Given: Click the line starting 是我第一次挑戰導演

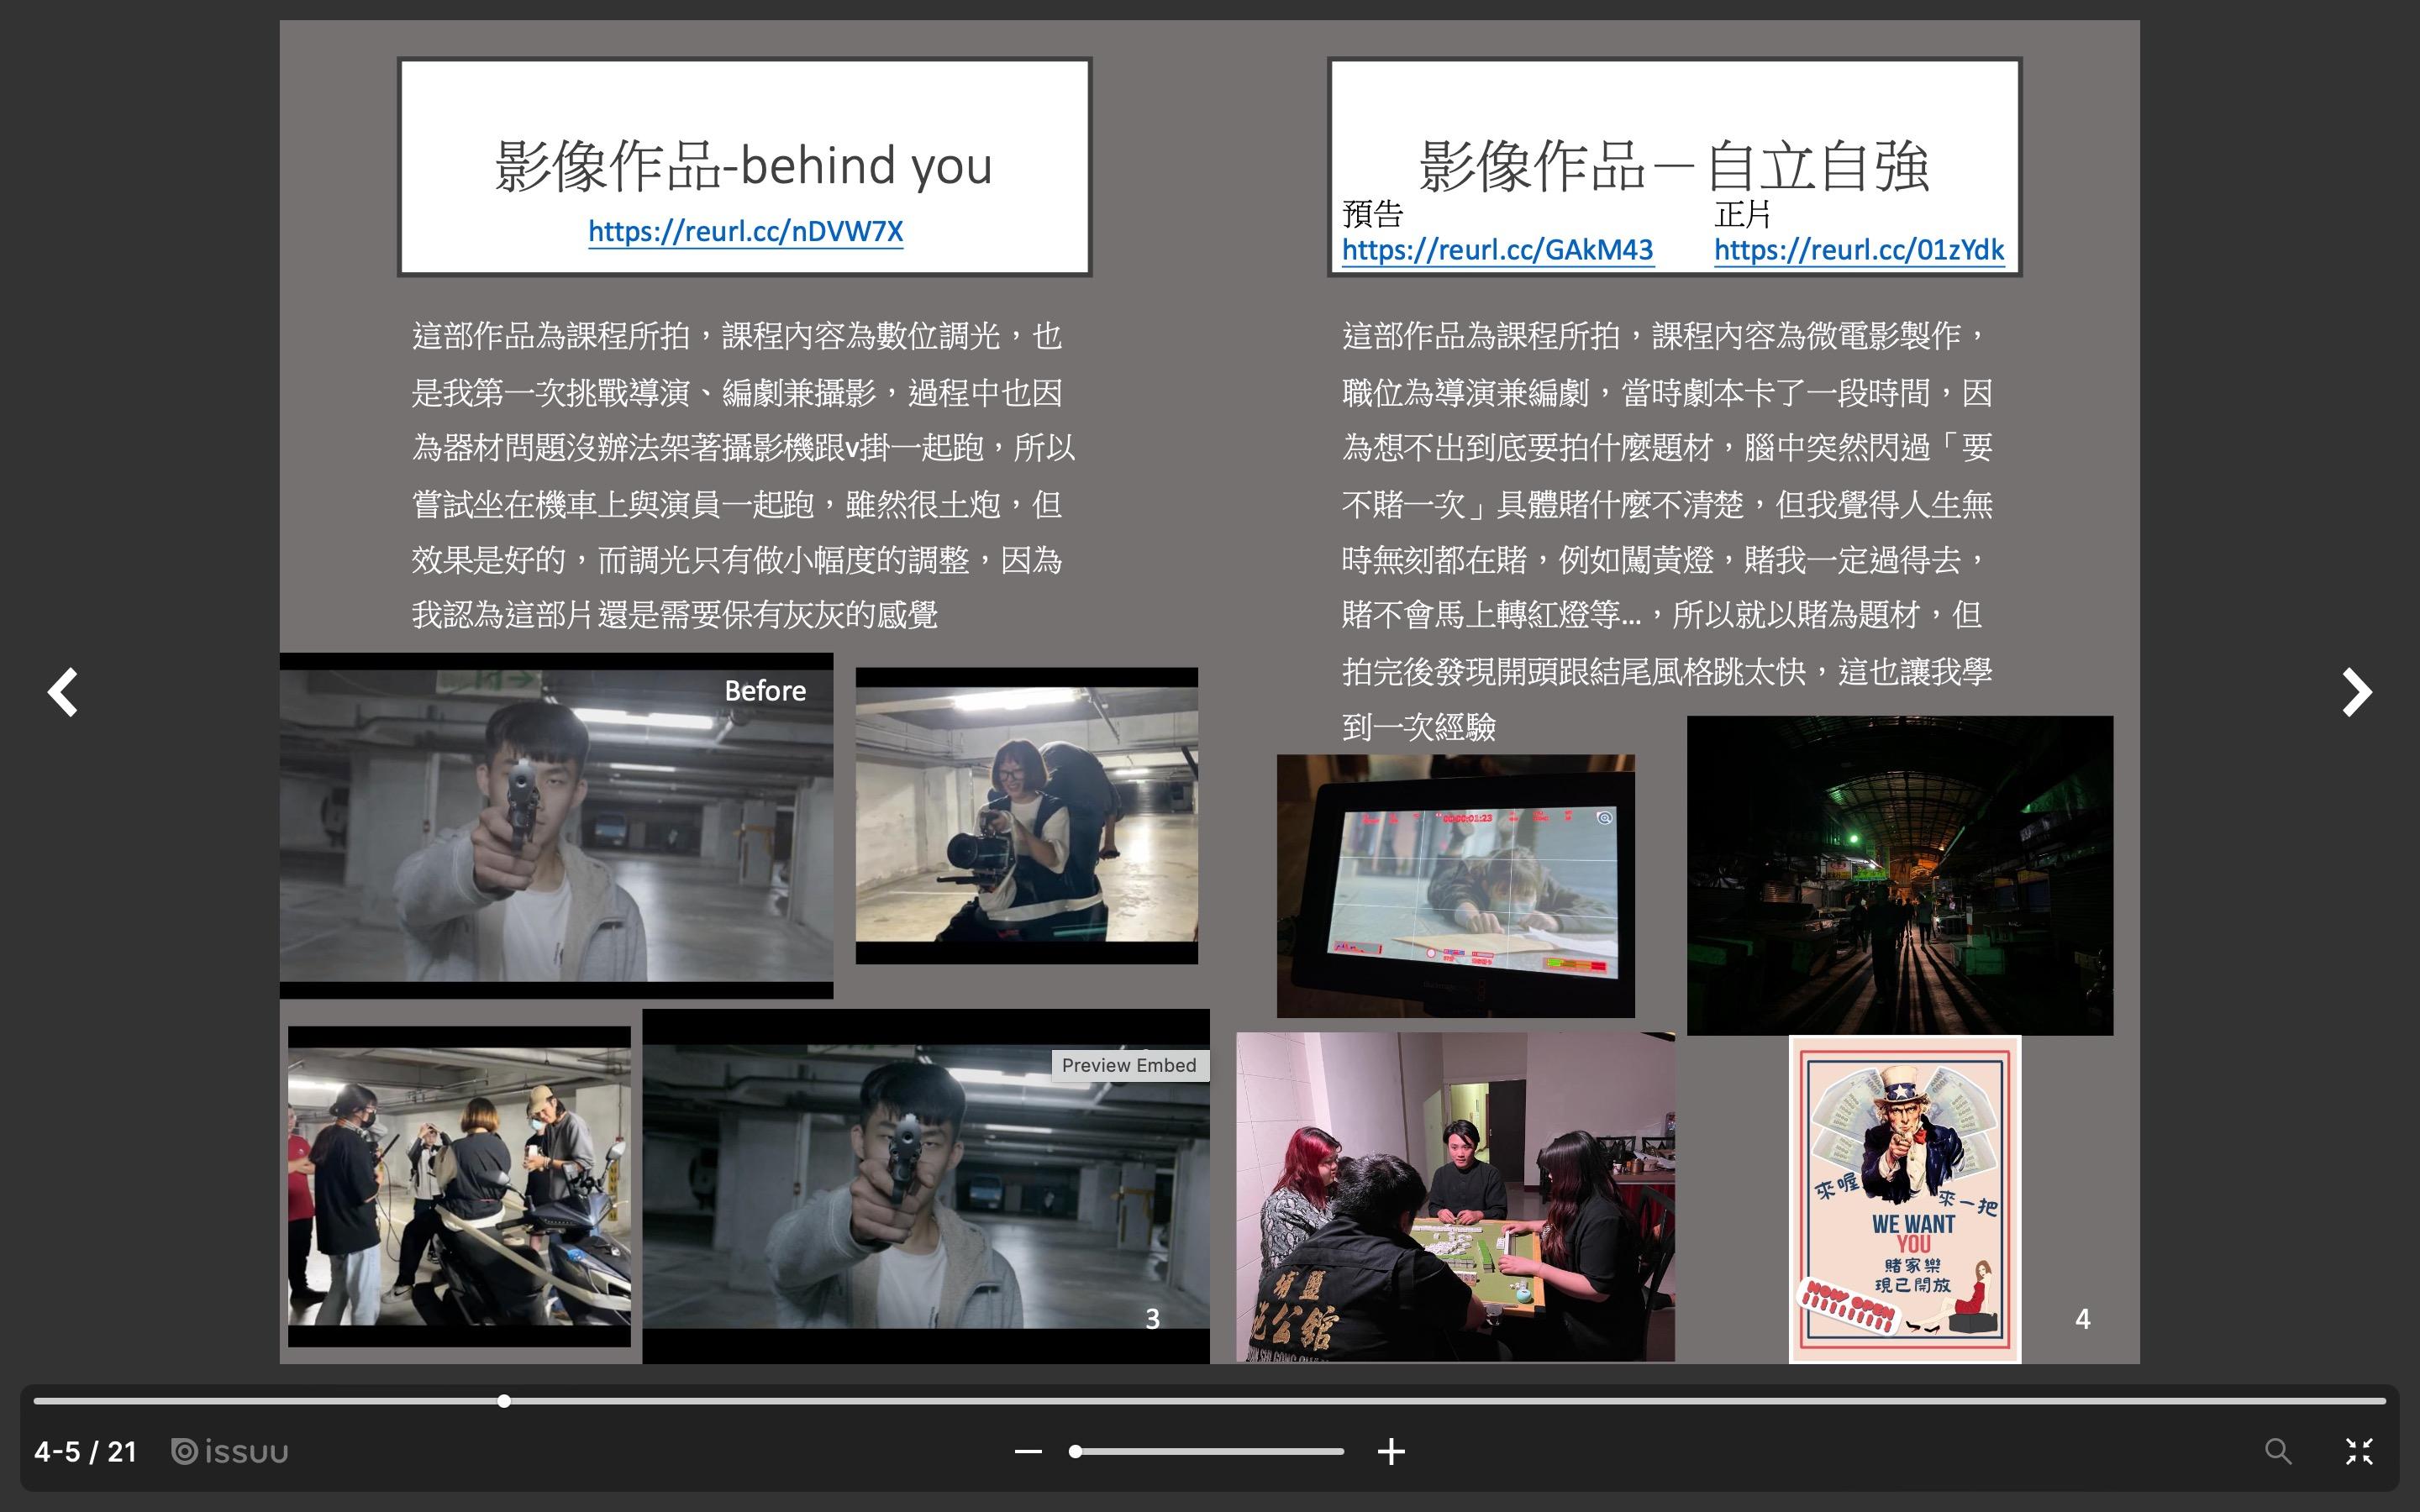Looking at the screenshot, I should point(737,393).
